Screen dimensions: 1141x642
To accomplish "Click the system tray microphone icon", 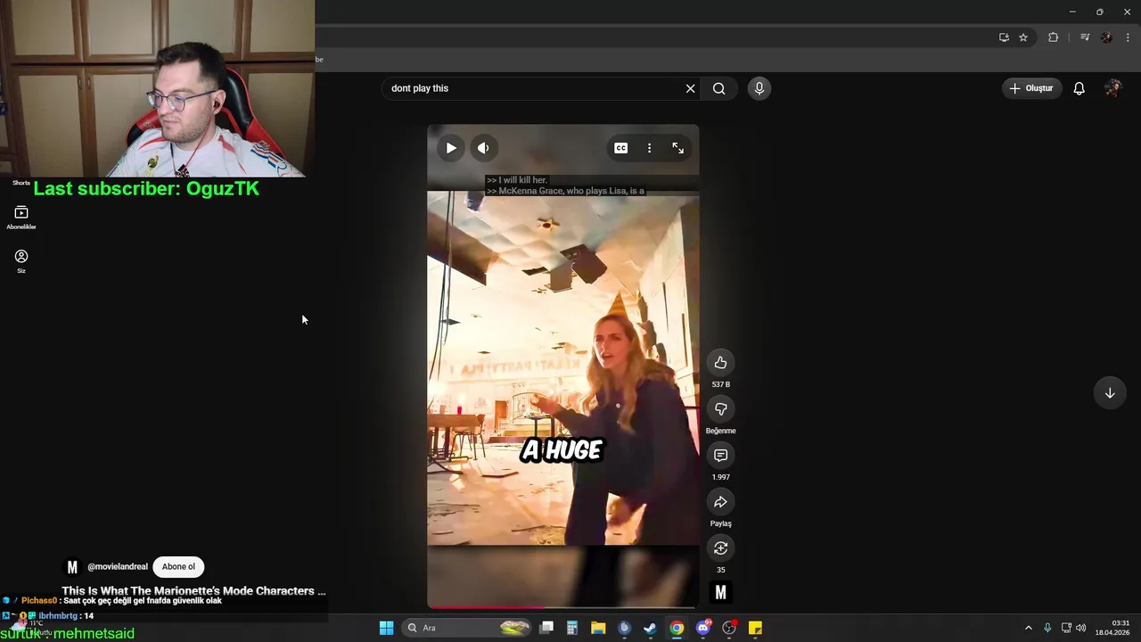I will point(1047,628).
